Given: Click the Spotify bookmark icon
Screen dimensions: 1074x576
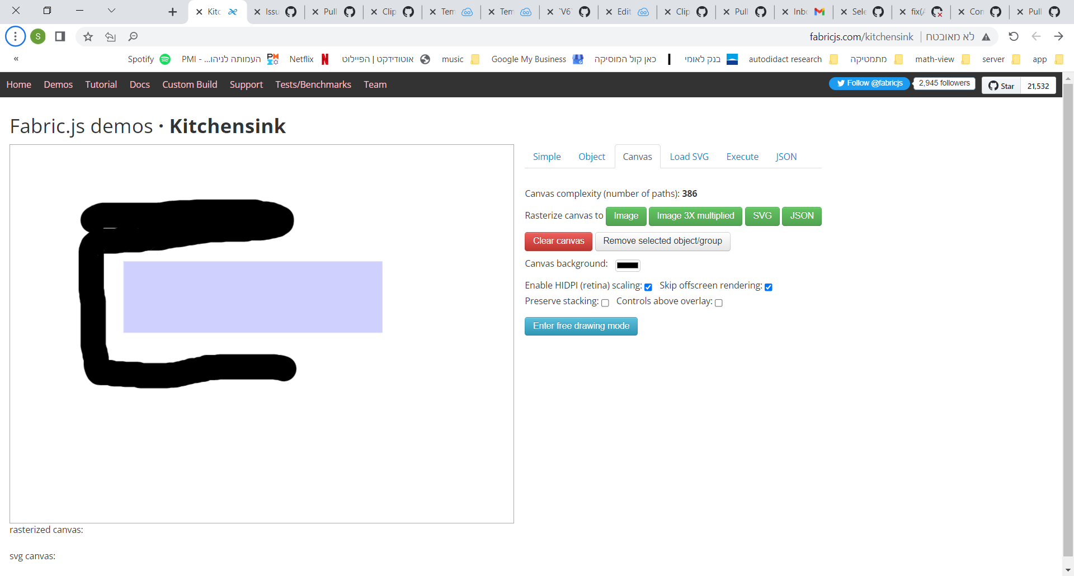Looking at the screenshot, I should point(164,59).
